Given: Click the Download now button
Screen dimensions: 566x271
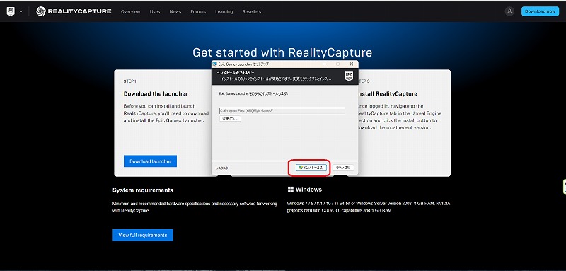Looking at the screenshot, I should pyautogui.click(x=540, y=11).
